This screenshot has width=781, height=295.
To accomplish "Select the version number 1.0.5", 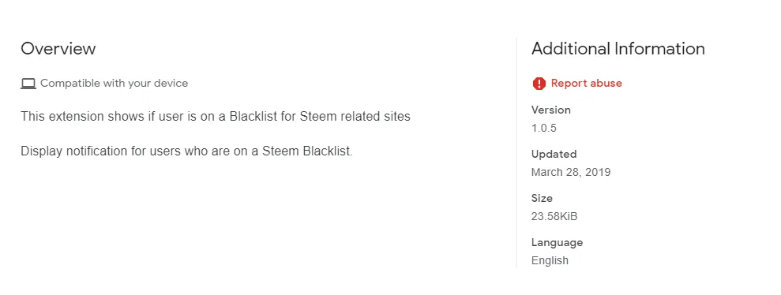I will 544,129.
